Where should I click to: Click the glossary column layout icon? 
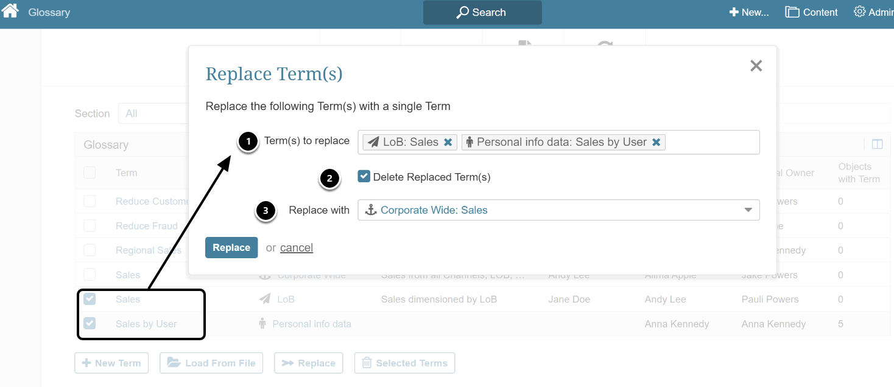tap(877, 145)
